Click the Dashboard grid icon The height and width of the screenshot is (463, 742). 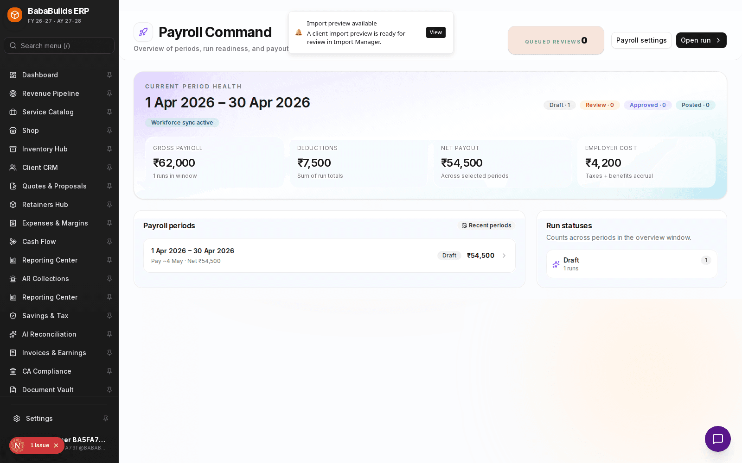click(13, 75)
